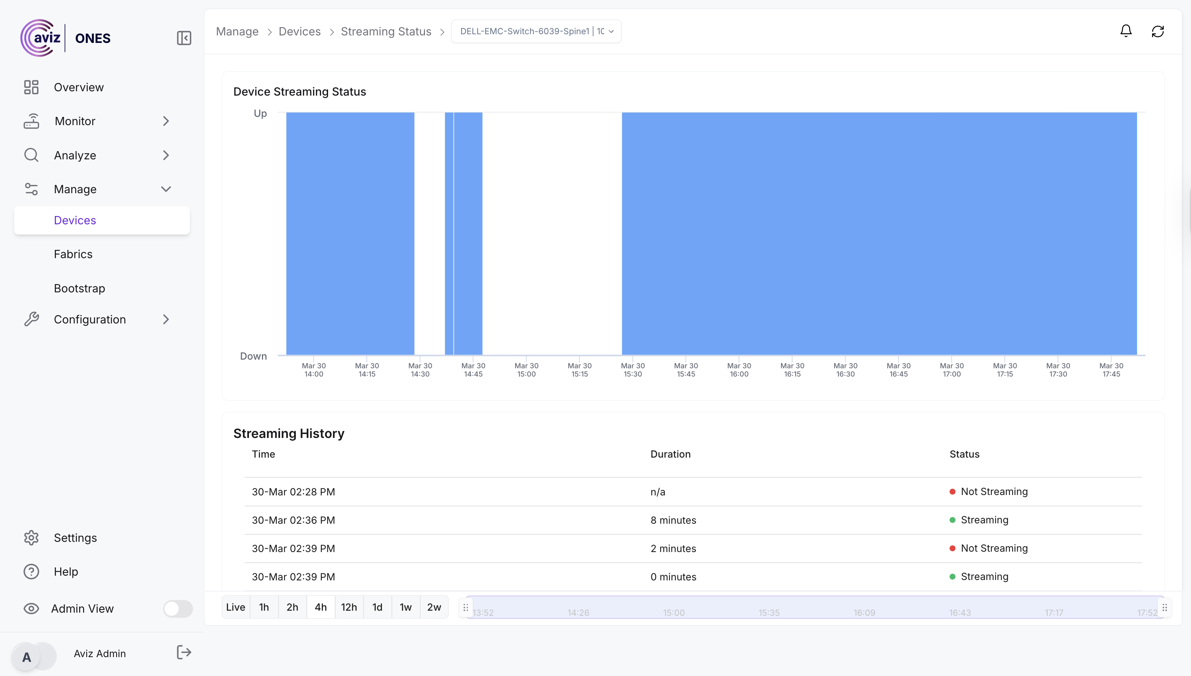Toggle the Admin View switch
Screen dimensions: 1191x676
[x=178, y=609]
